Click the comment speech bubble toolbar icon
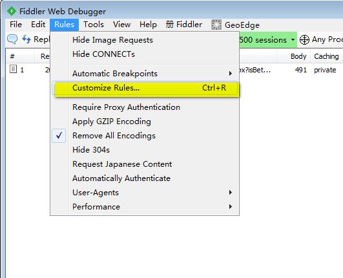 (12, 39)
